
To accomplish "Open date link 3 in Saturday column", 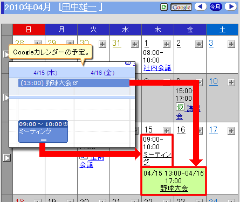I will click(x=211, y=43).
